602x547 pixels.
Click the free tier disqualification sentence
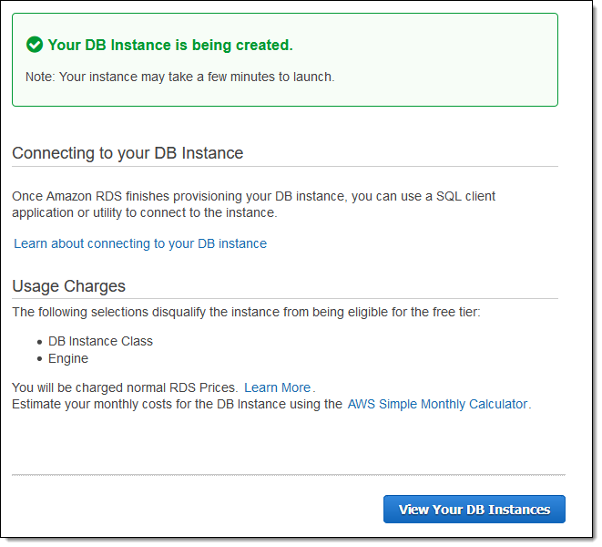245,313
